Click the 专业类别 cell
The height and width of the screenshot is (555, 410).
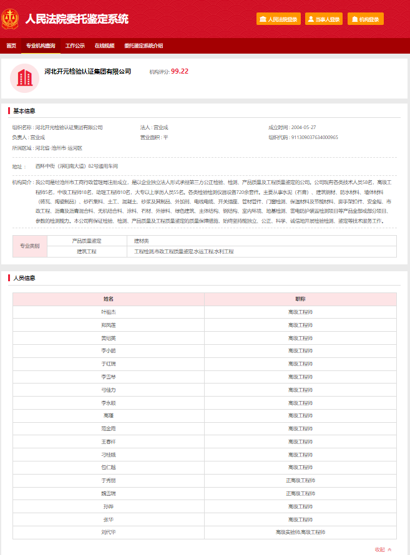click(x=30, y=246)
